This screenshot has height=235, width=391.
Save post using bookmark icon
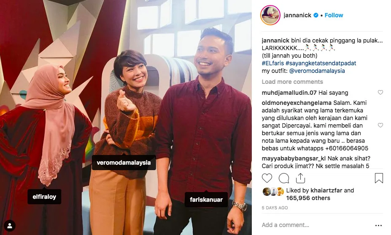click(x=379, y=178)
